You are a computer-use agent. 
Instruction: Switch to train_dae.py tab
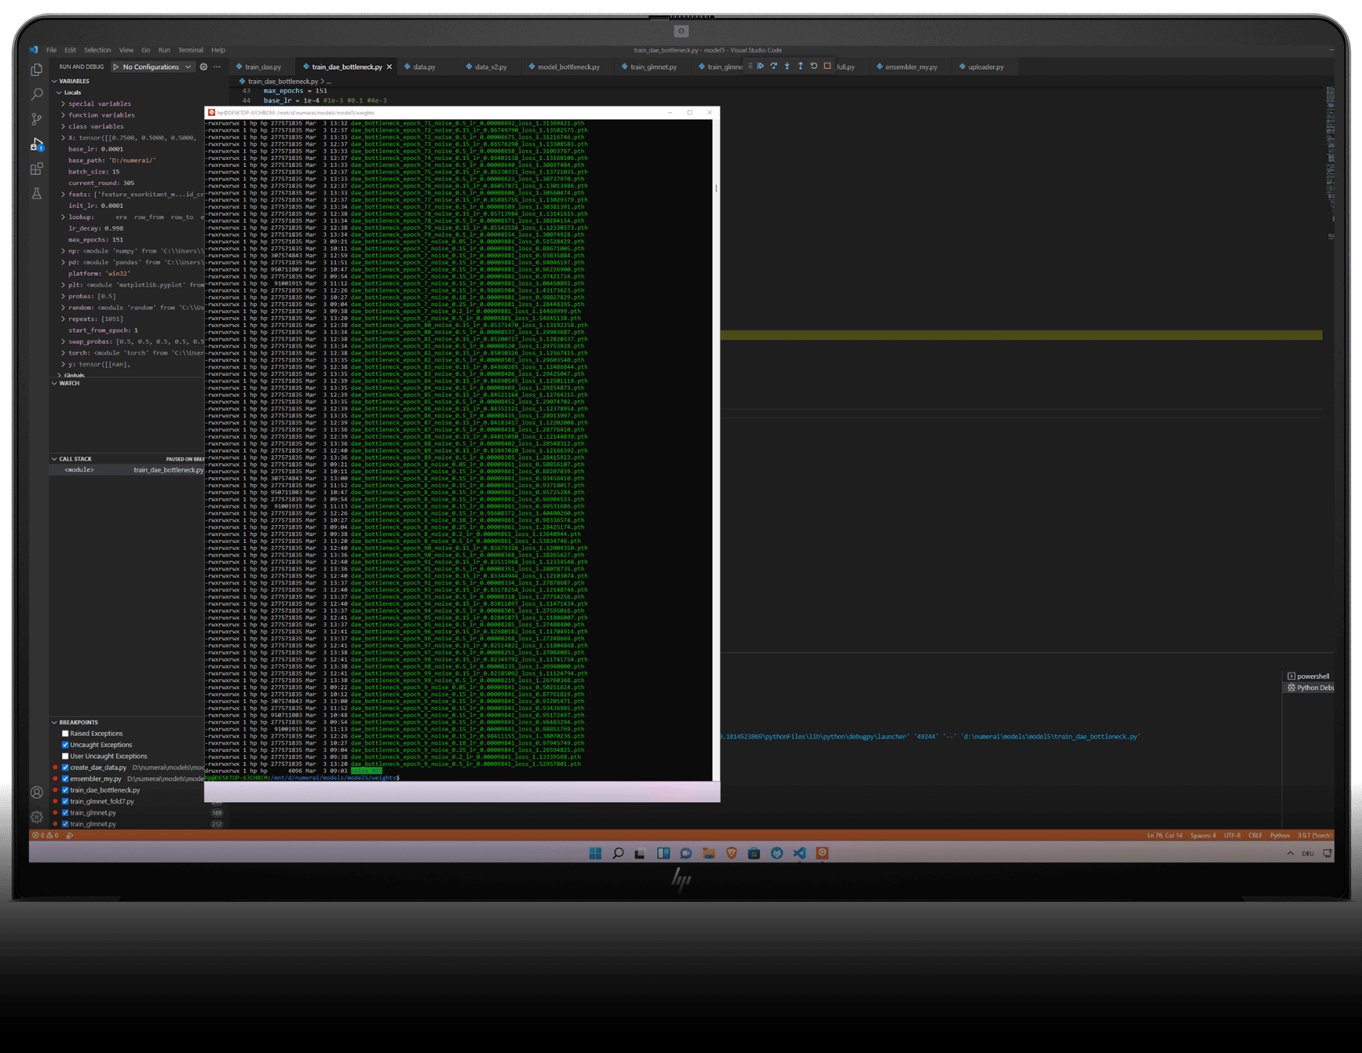pos(263,67)
